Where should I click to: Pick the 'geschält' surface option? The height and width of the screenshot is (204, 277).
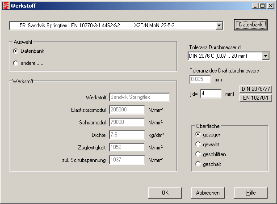coord(198,164)
